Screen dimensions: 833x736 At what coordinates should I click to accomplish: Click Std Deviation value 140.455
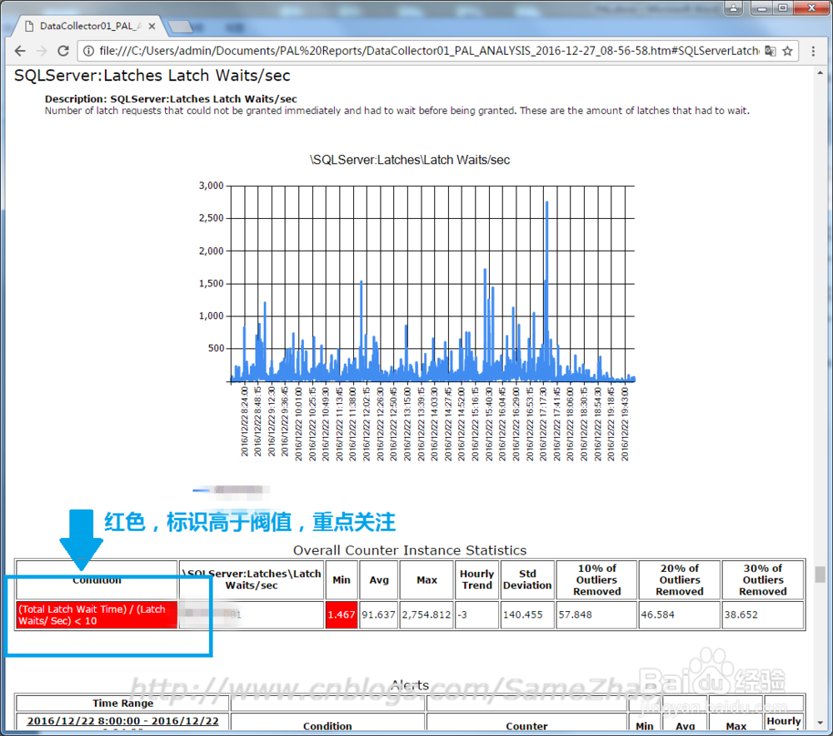click(527, 615)
